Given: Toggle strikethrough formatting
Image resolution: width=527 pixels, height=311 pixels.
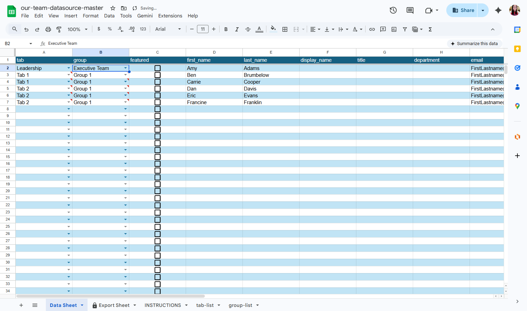Looking at the screenshot, I should [x=248, y=29].
